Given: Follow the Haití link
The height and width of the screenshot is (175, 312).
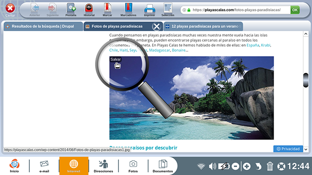Looking at the screenshot, I should (x=123, y=50).
